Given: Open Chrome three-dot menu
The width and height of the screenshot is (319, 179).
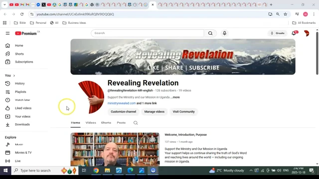Looking at the screenshot, I should tap(314, 14).
